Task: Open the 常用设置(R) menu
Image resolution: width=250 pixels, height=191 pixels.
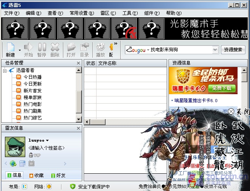Action: [x=81, y=13]
